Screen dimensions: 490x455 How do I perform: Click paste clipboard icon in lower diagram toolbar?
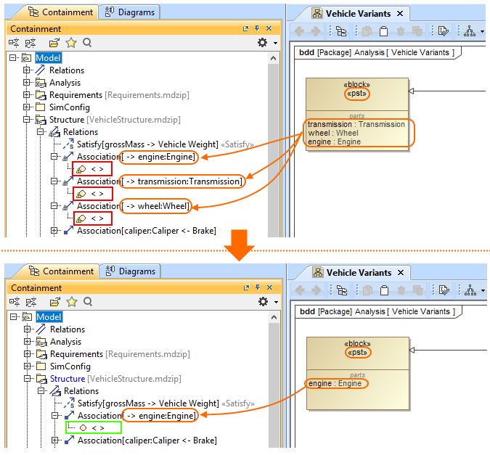[384, 290]
